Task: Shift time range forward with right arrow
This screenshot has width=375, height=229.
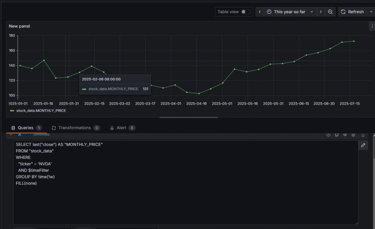Action: (321, 12)
